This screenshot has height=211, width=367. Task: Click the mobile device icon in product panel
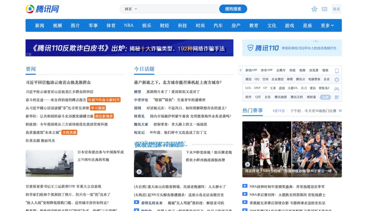click(337, 71)
